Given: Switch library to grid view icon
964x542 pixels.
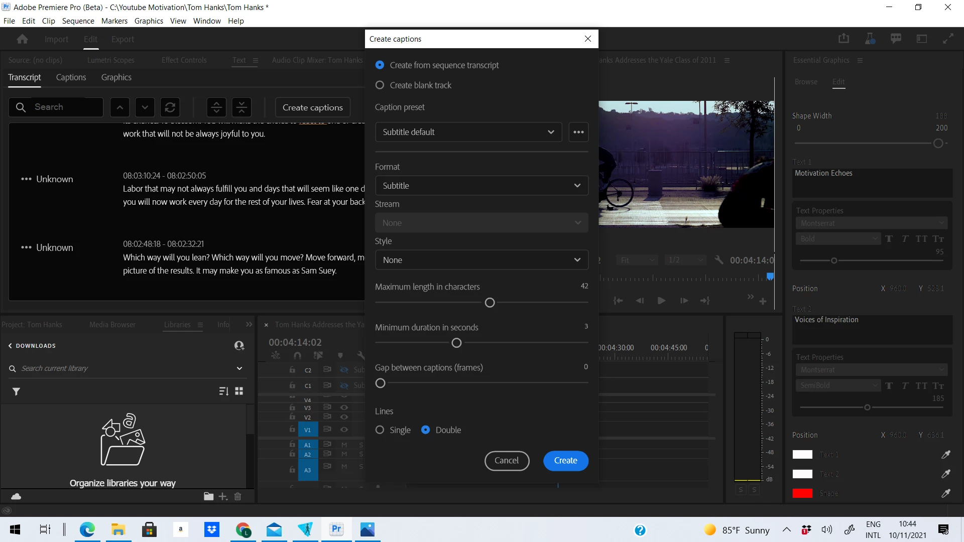Looking at the screenshot, I should pyautogui.click(x=239, y=391).
